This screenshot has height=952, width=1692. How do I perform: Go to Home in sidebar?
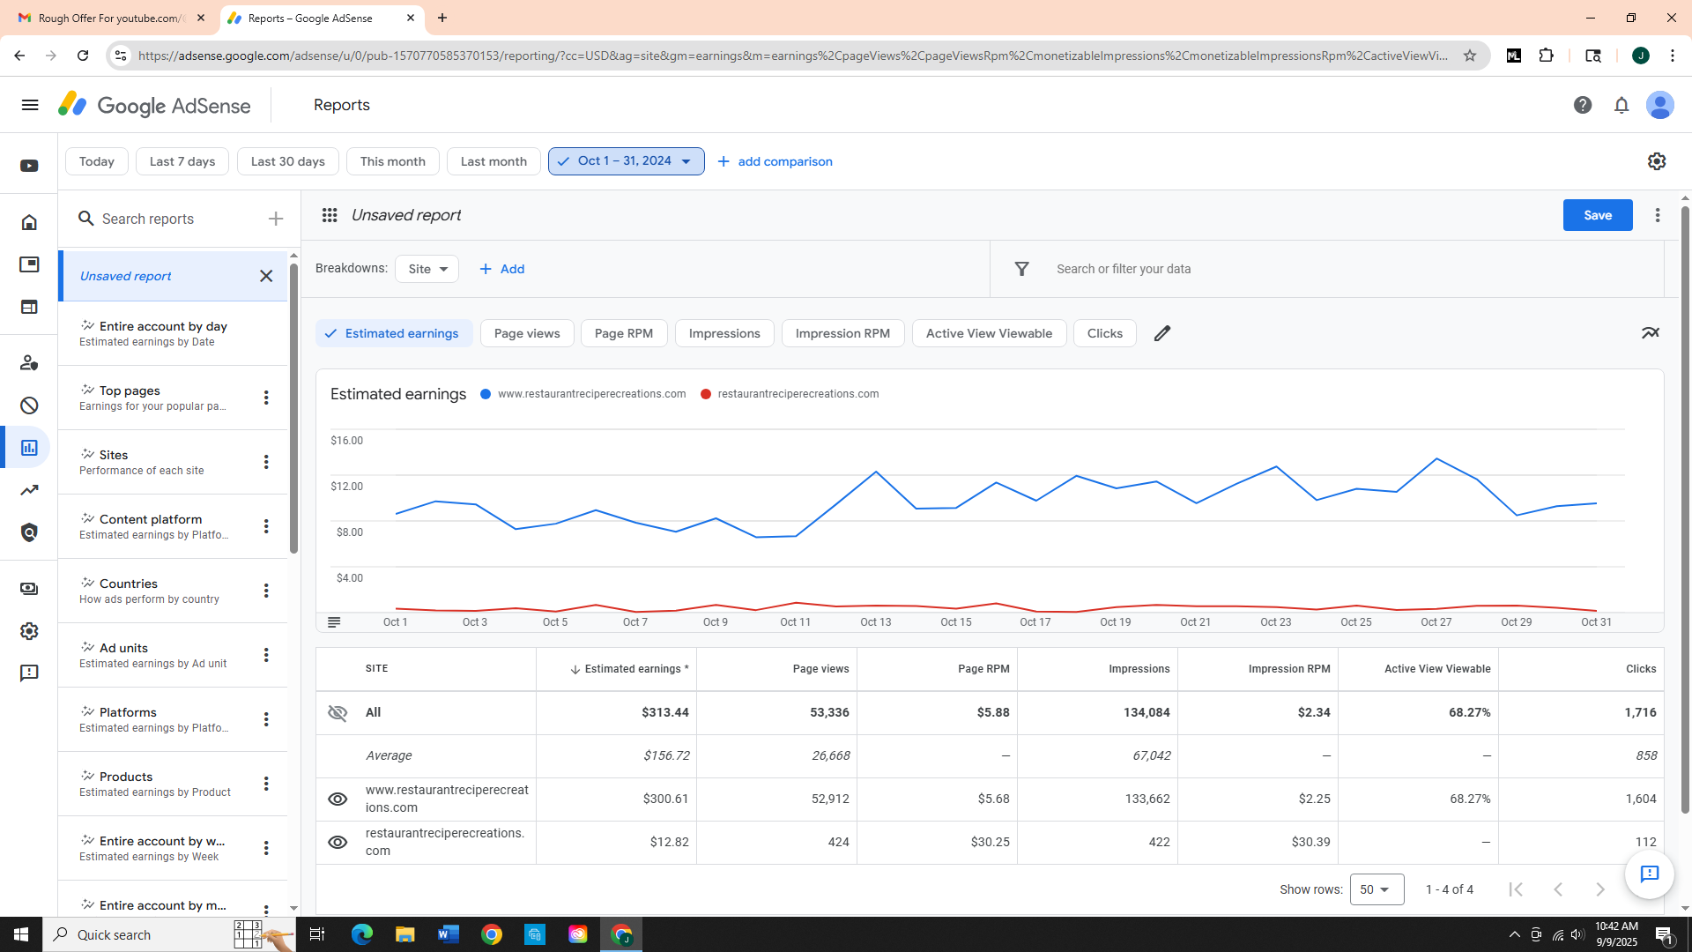(29, 222)
